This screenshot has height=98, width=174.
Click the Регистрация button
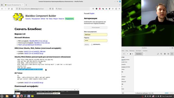(96, 27)
